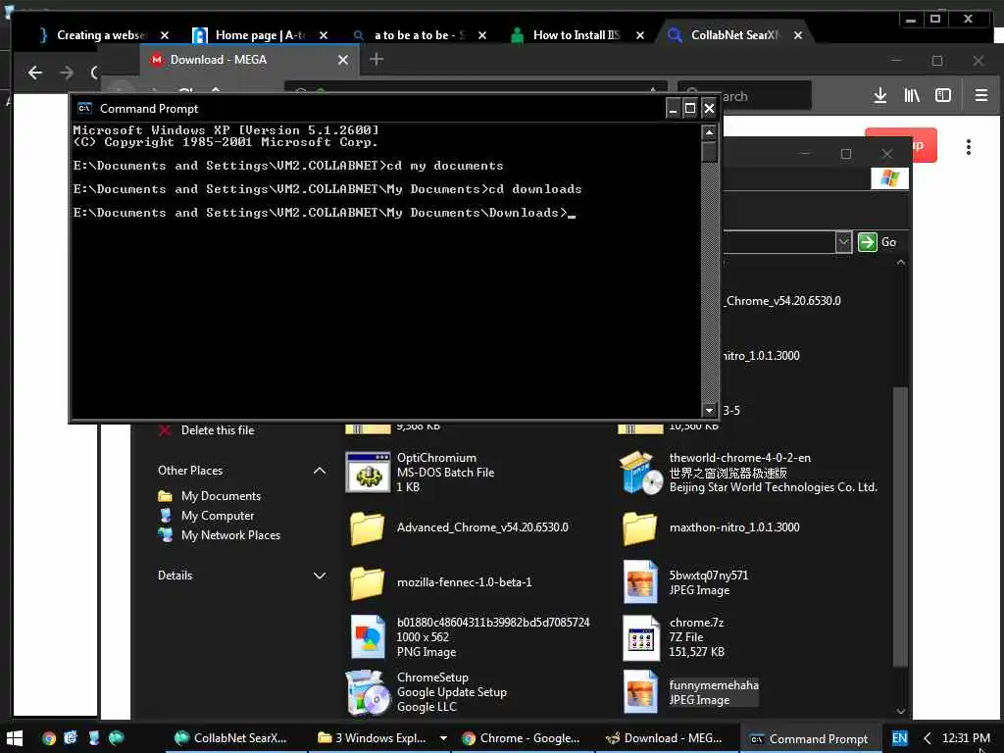Select ChromeSetup installer icon
The image size is (1004, 753).
[x=368, y=693]
